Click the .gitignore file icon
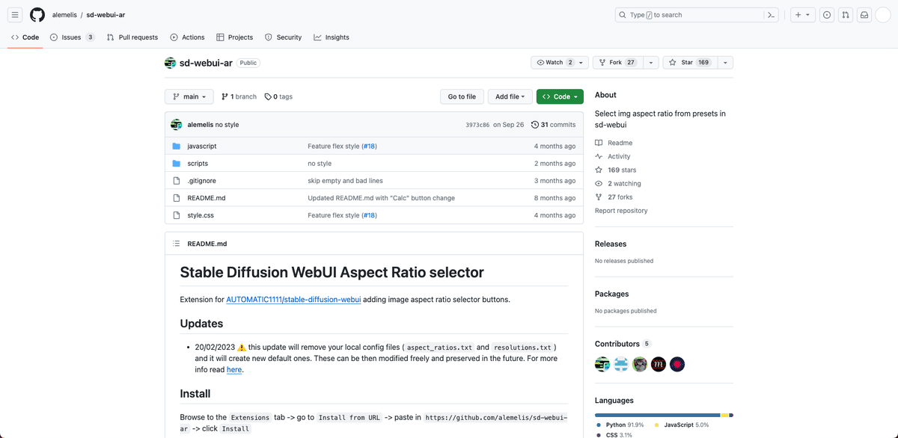 pyautogui.click(x=177, y=181)
